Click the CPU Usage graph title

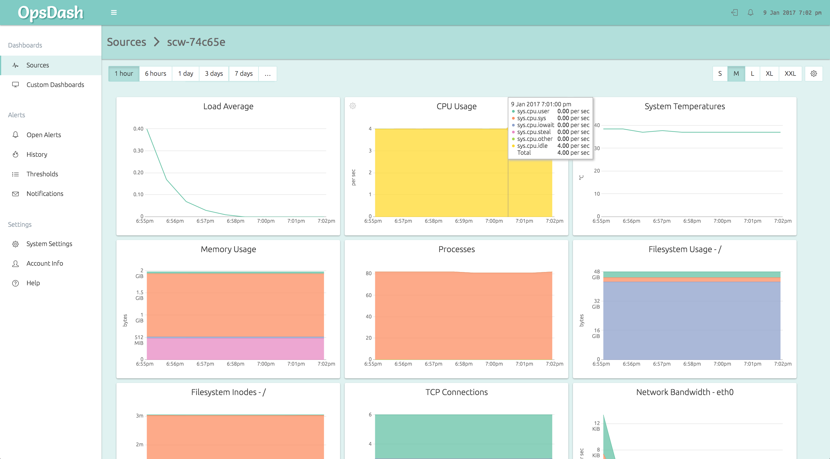[x=456, y=106]
